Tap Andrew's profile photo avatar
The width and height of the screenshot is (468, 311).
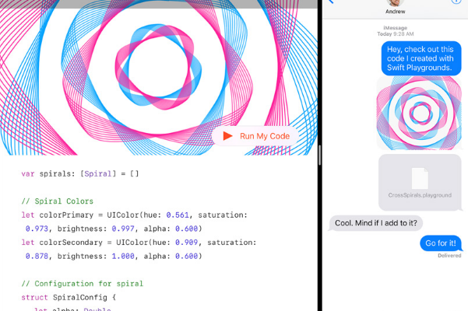coord(395,2)
